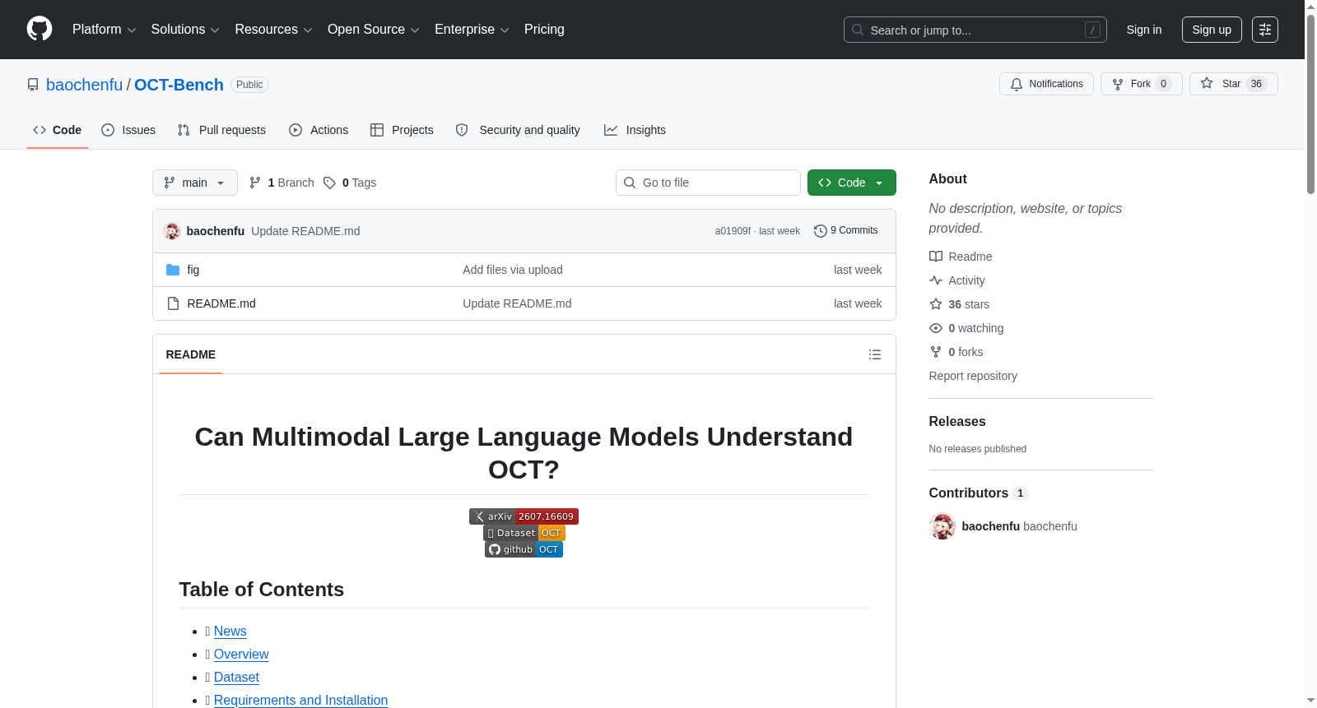Open the README.md file
Image resolution: width=1317 pixels, height=708 pixels.
[x=221, y=303]
